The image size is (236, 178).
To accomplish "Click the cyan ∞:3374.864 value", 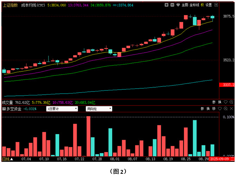I will tap(123, 5).
